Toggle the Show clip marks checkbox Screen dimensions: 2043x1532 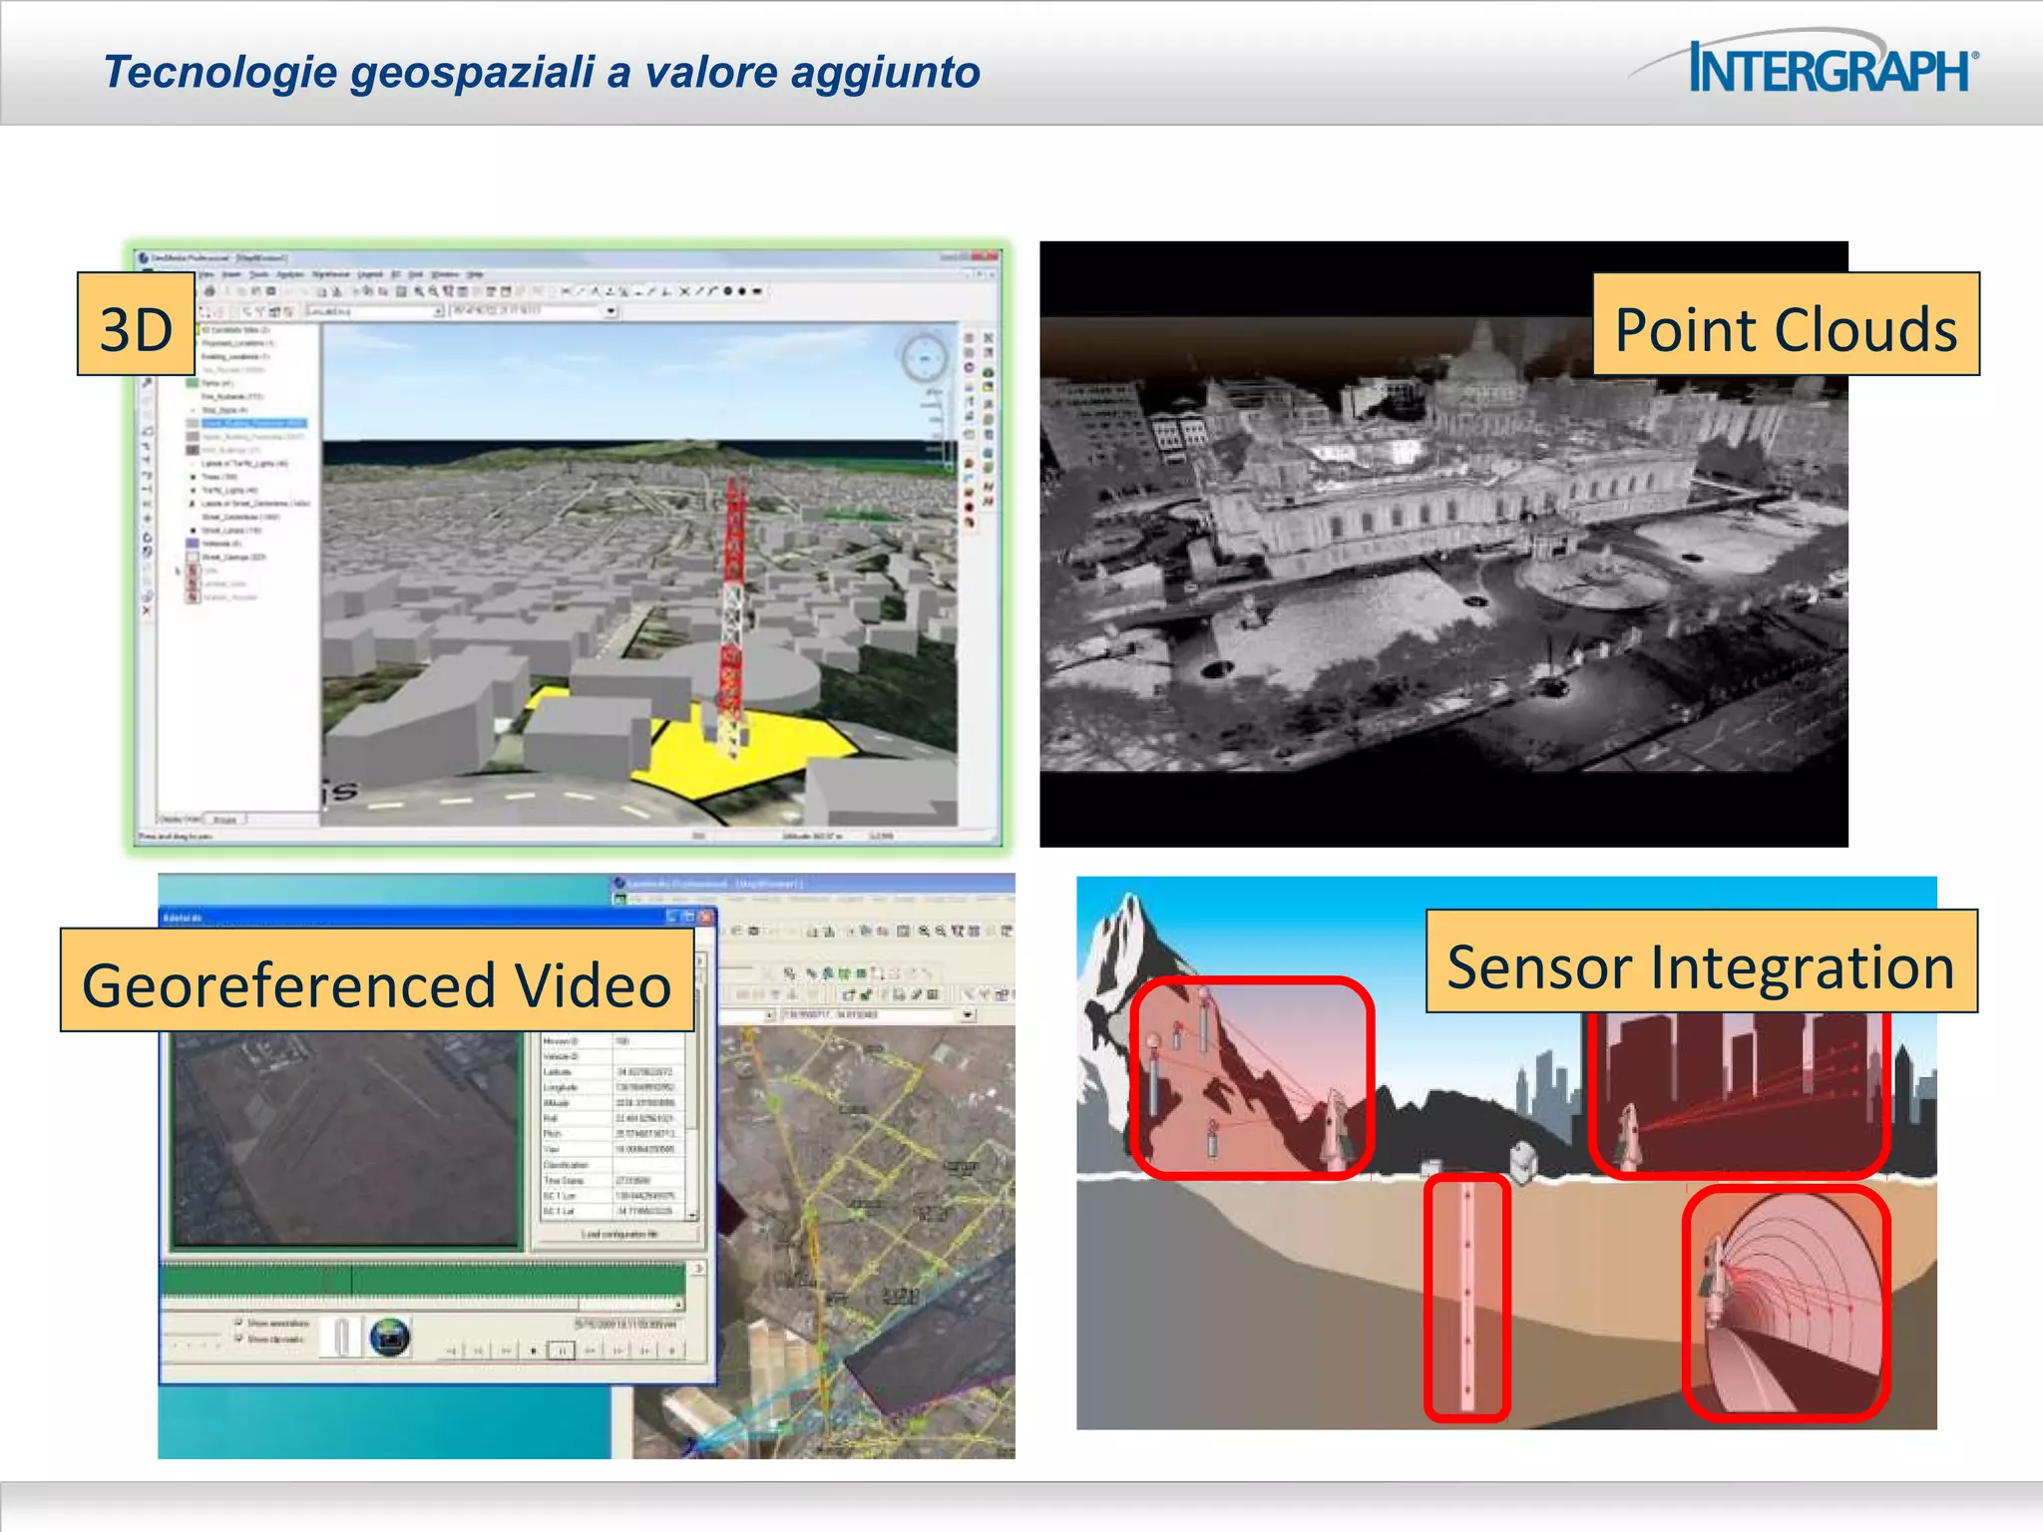238,1339
